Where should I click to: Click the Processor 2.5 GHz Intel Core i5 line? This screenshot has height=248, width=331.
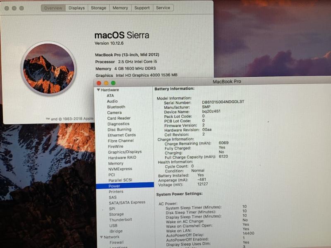click(x=126, y=62)
